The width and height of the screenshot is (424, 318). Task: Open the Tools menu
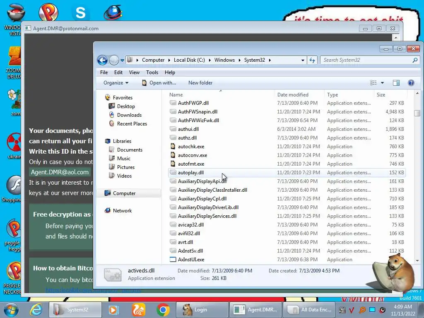pyautogui.click(x=152, y=72)
